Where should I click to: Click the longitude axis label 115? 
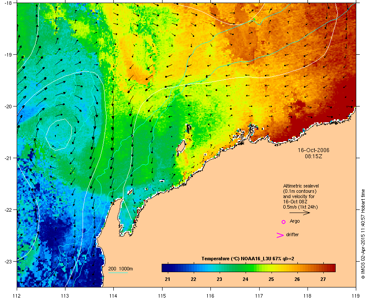pos(162,296)
